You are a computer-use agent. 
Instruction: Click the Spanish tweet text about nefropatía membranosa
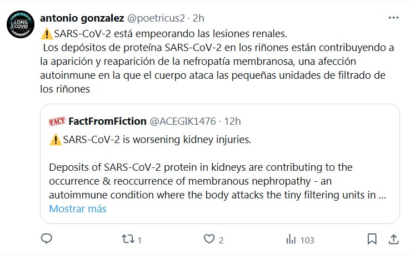[x=217, y=61]
